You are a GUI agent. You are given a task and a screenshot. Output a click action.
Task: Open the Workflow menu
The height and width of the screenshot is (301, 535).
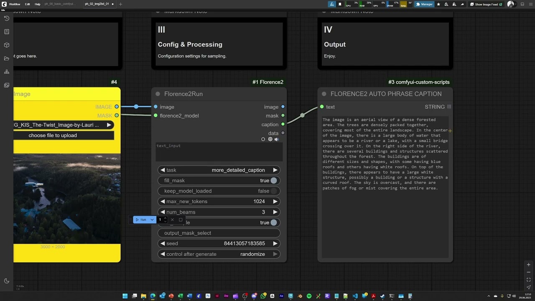pos(15,4)
